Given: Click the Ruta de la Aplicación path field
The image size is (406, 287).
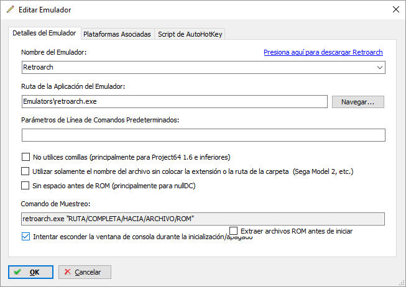Looking at the screenshot, I should tap(175, 101).
